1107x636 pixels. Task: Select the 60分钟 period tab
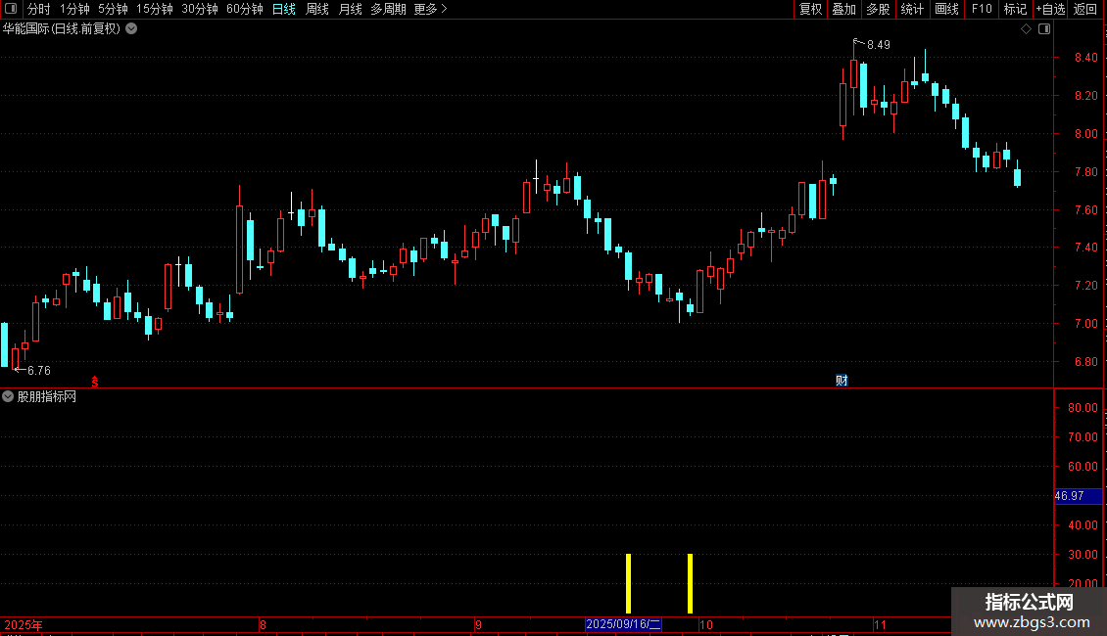tap(245, 9)
